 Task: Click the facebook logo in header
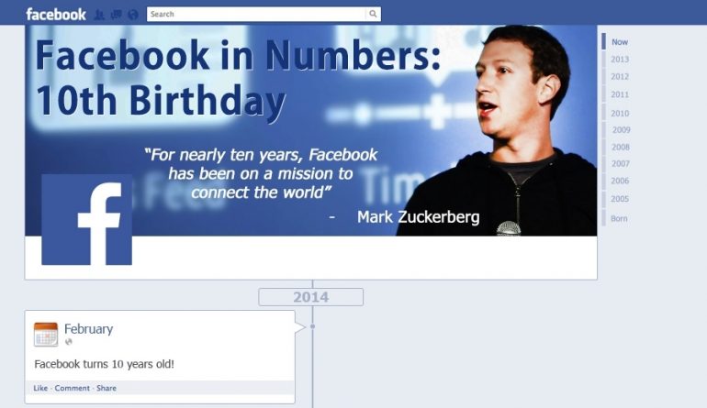tap(56, 15)
